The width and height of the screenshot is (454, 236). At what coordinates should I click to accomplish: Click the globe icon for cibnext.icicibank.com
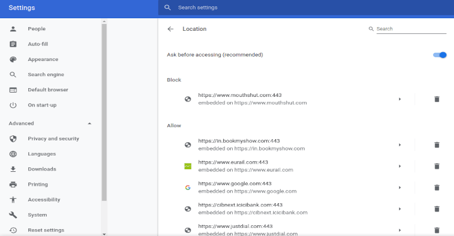point(188,209)
